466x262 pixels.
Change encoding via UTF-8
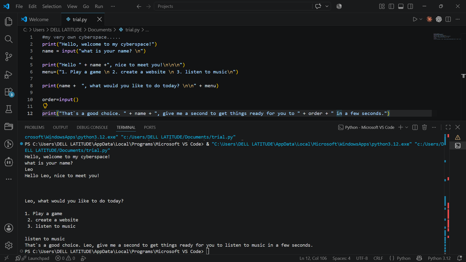[x=362, y=258]
